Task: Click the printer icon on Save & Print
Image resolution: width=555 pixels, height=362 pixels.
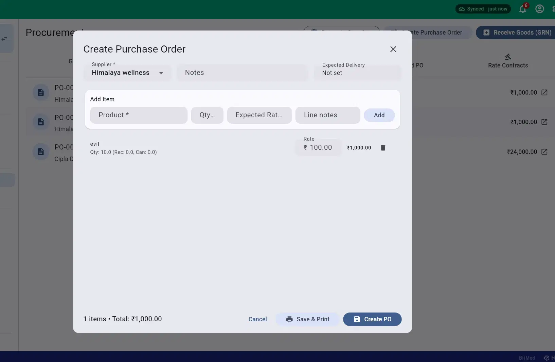Action: (289, 319)
